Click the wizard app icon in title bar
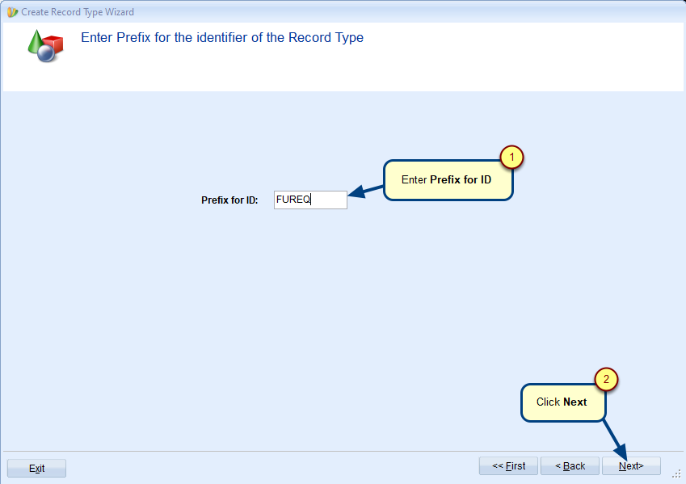Screen dimensions: 686x484 tap(12, 12)
